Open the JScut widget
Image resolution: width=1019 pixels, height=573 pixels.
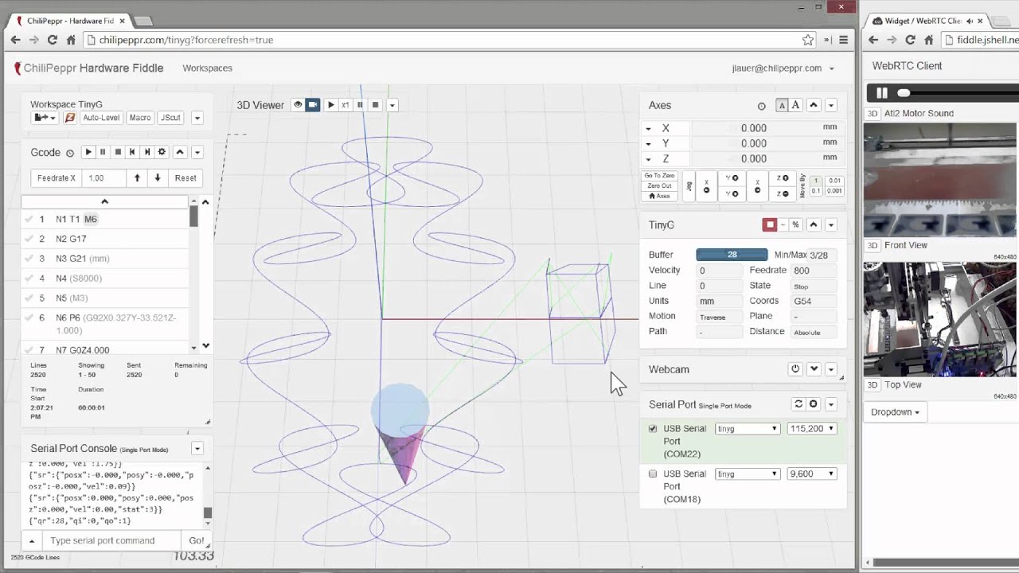coord(170,118)
